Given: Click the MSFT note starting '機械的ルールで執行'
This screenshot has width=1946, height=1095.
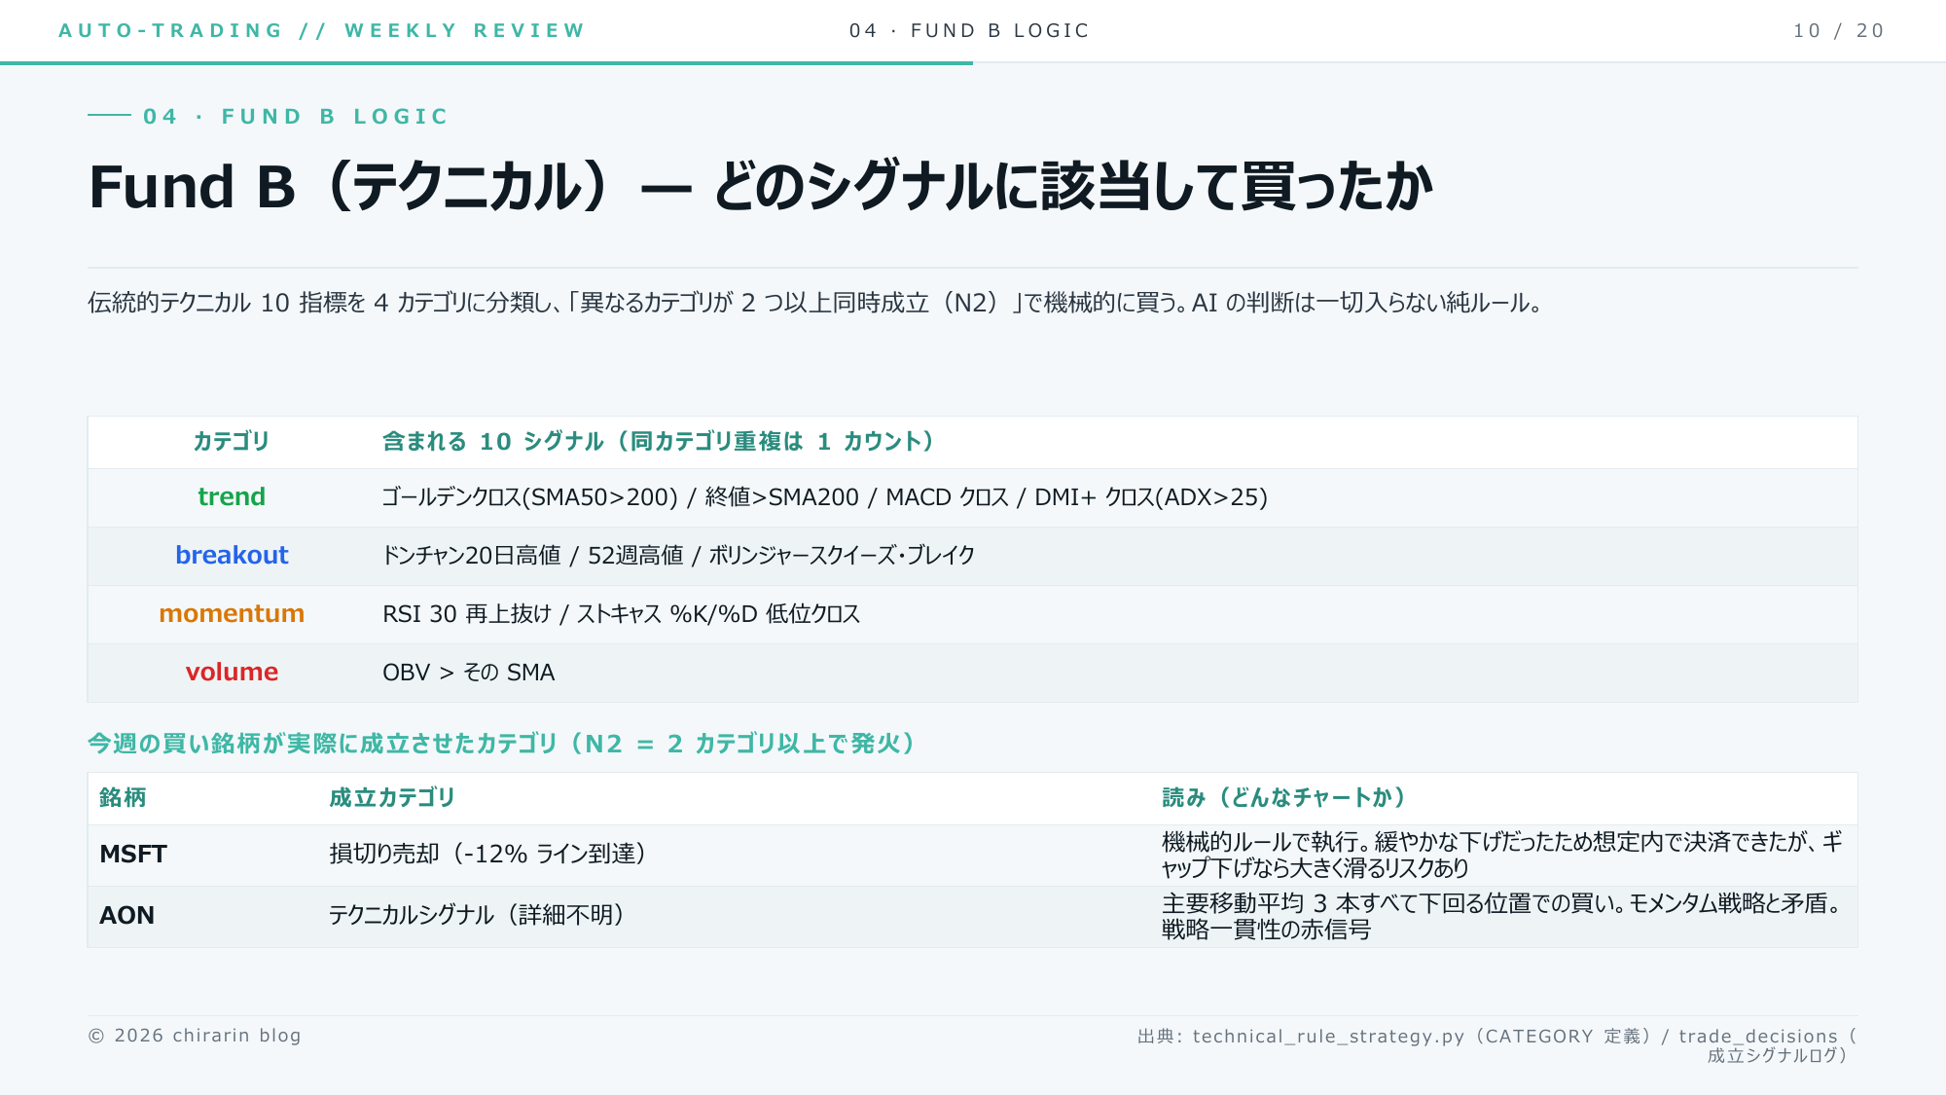Looking at the screenshot, I should (1502, 855).
